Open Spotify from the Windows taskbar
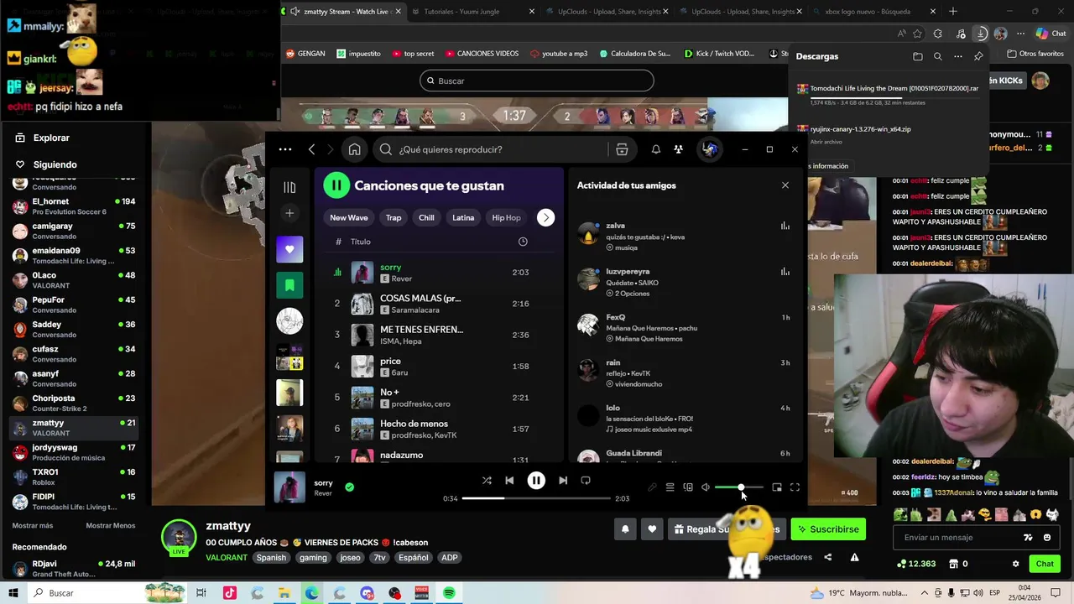The image size is (1074, 604). point(450,593)
